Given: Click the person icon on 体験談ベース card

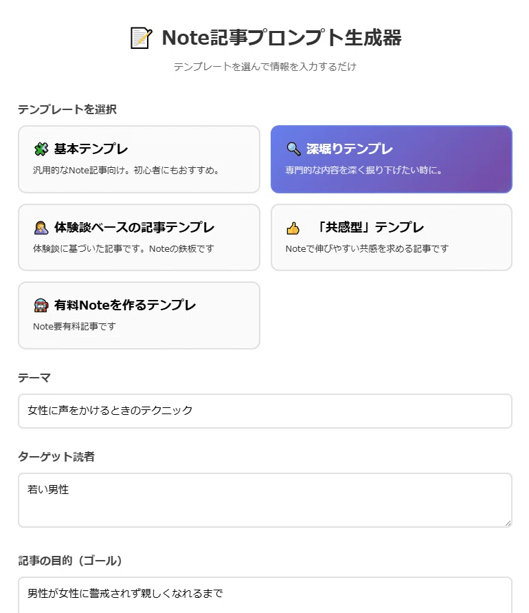Looking at the screenshot, I should point(41,228).
